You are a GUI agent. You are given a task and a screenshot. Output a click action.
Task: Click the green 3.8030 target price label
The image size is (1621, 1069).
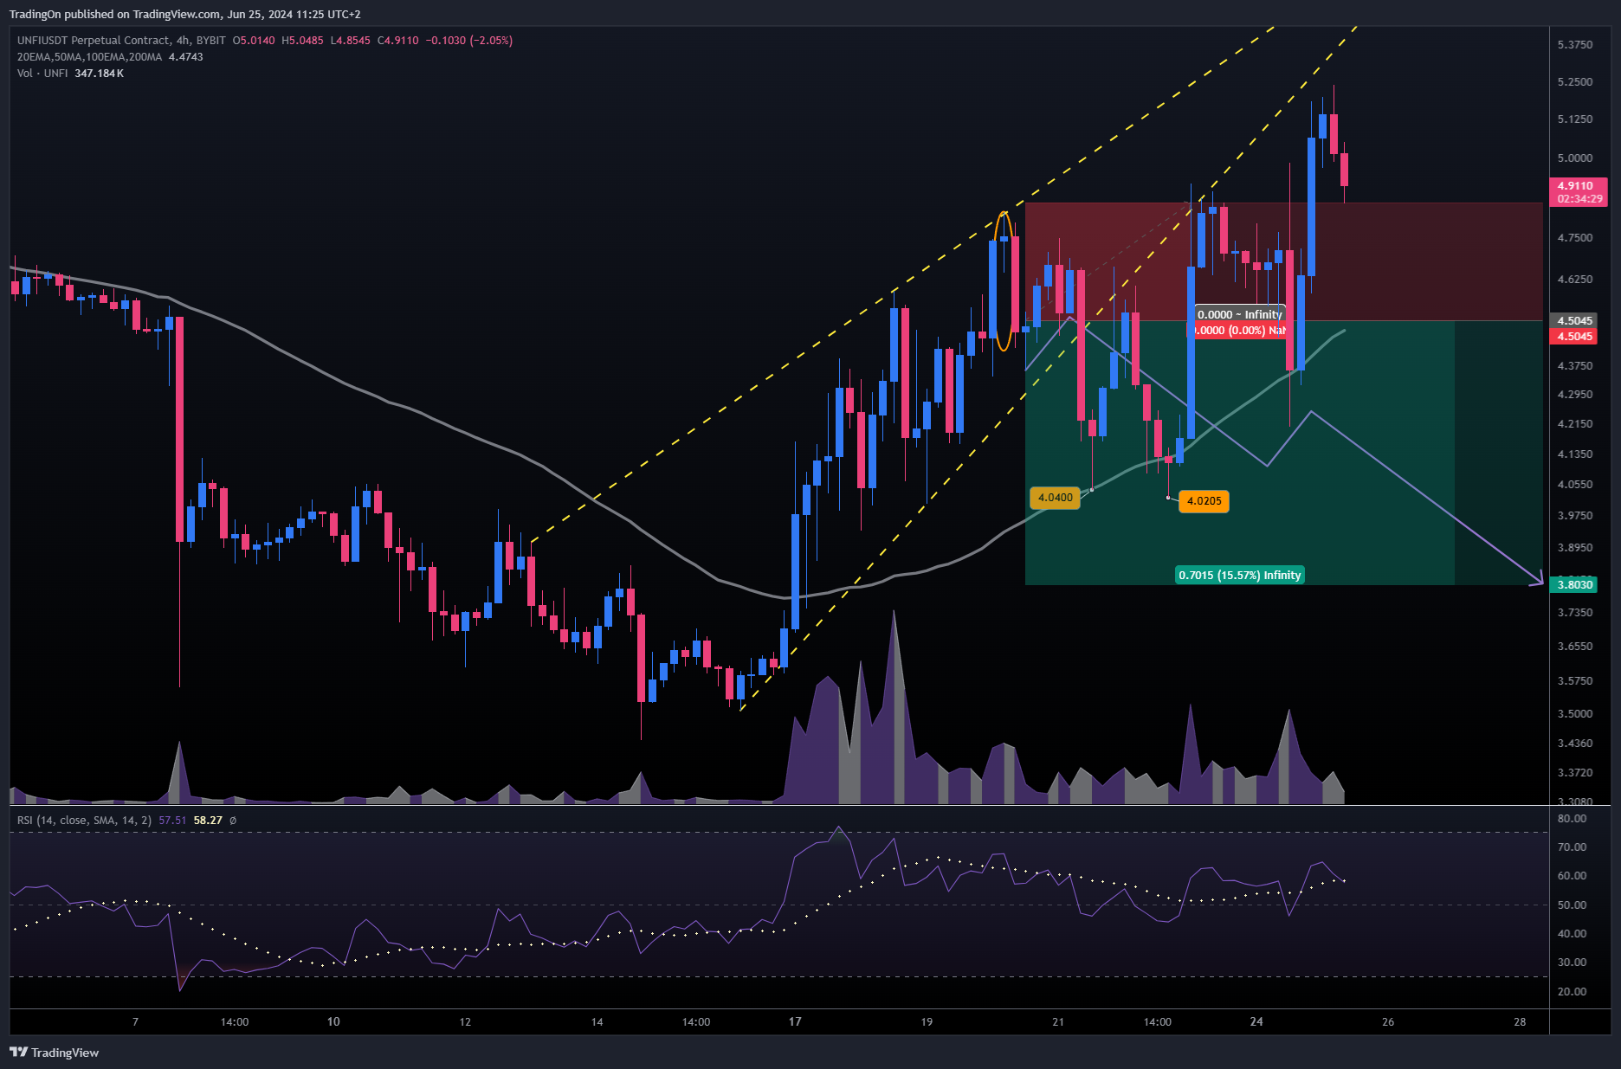[x=1575, y=584]
